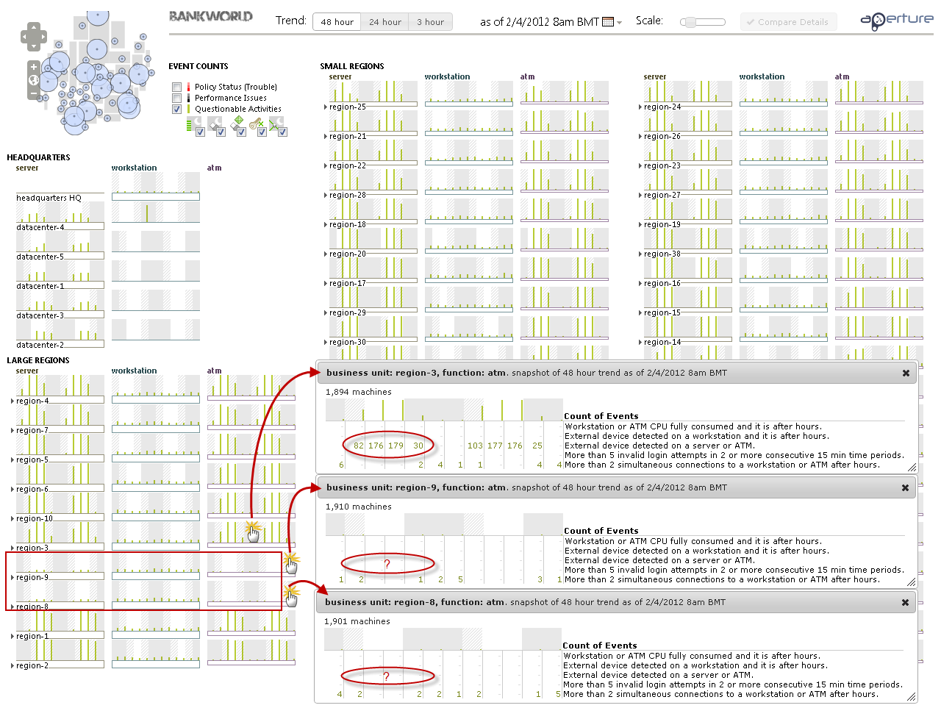Screen dimensions: 941x708
Task: Adjust the Scale slider handle
Action: tap(689, 22)
